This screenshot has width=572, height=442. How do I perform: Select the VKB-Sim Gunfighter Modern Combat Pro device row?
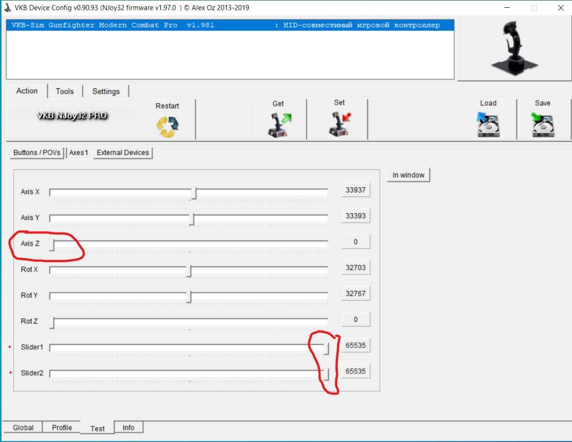230,25
